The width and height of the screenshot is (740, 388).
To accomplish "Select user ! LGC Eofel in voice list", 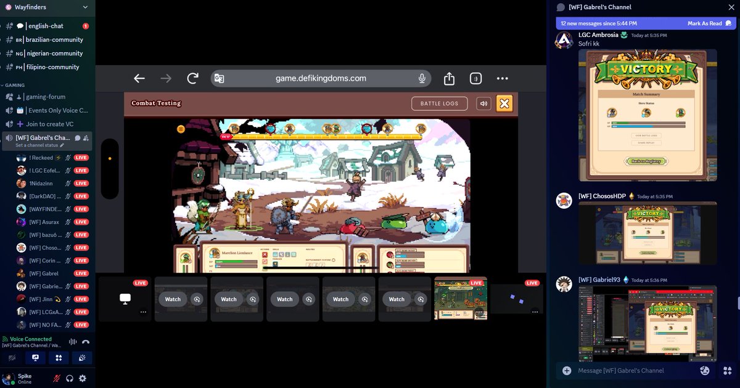I will [x=52, y=170].
